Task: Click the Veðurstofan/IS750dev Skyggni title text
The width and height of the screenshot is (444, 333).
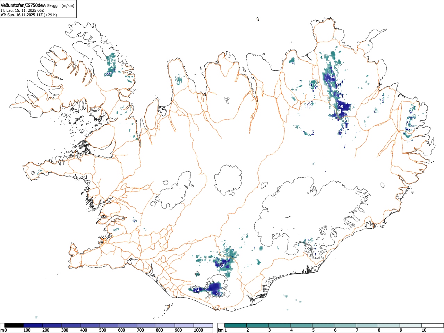Action: pos(38,5)
